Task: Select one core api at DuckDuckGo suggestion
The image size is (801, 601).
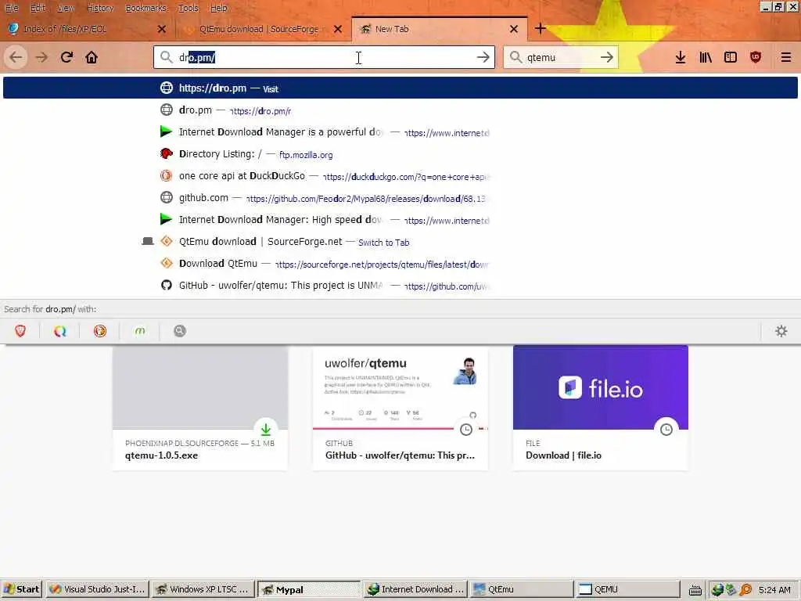Action: coord(400,176)
